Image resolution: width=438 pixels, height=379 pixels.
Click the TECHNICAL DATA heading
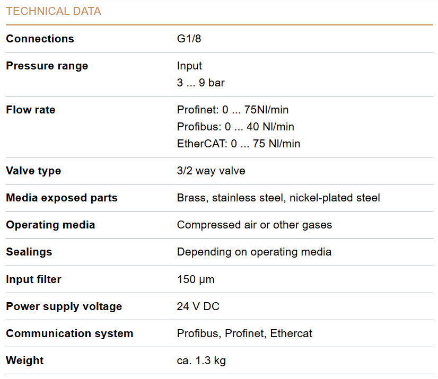54,11
